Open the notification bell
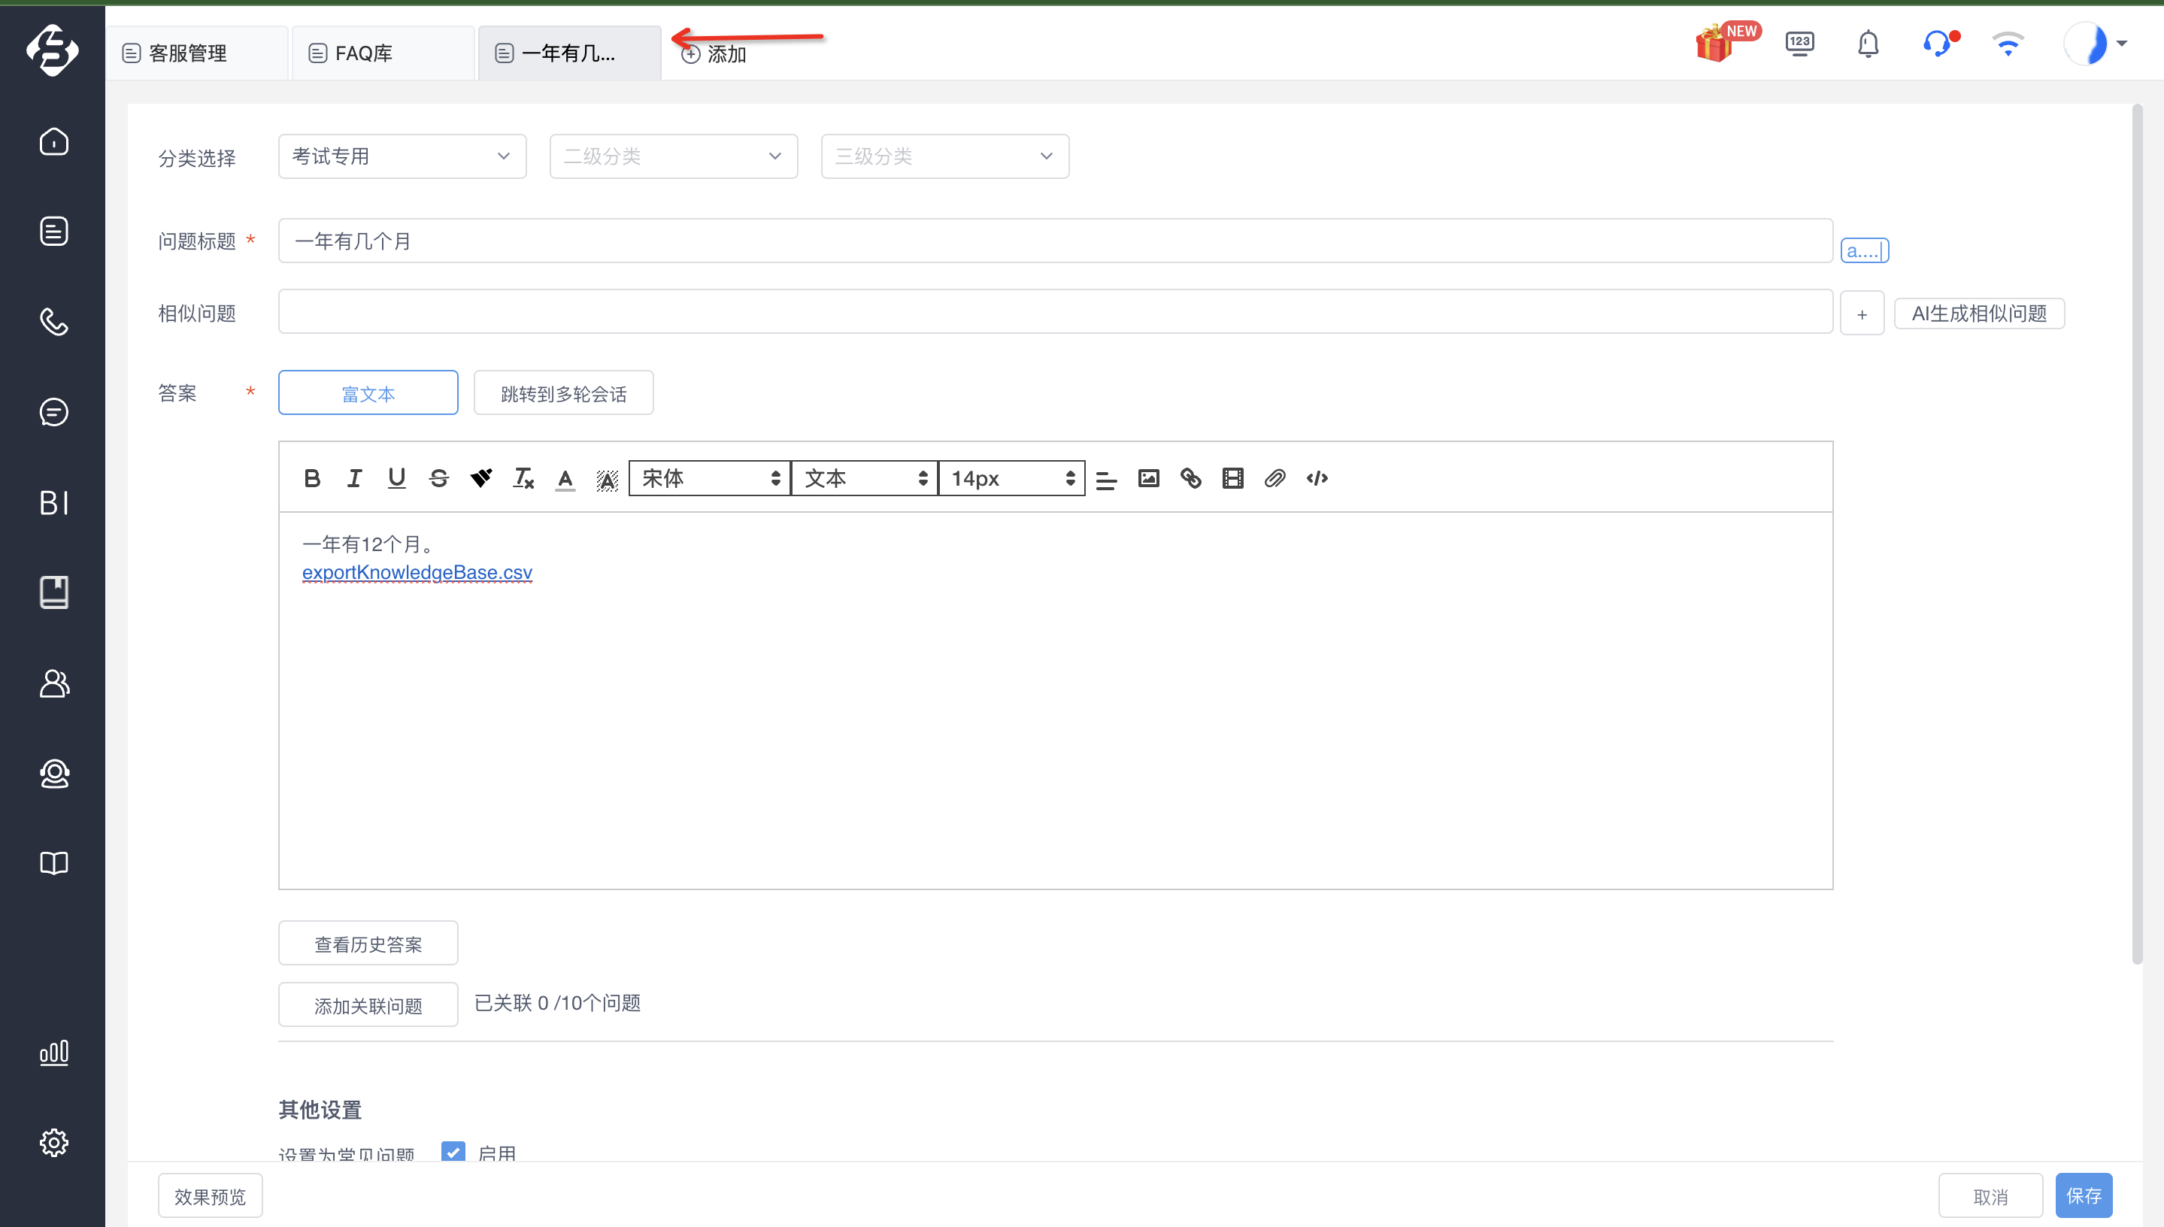2164x1227 pixels. click(x=1868, y=43)
